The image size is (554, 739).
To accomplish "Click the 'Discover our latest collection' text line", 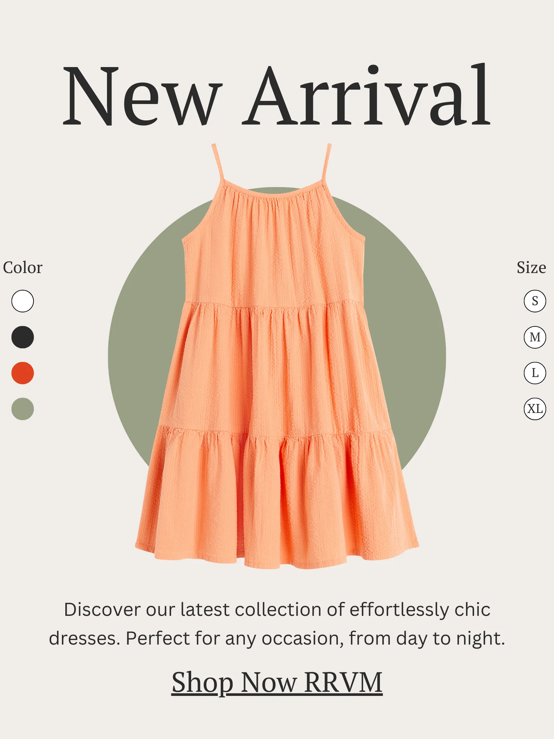I will (277, 610).
